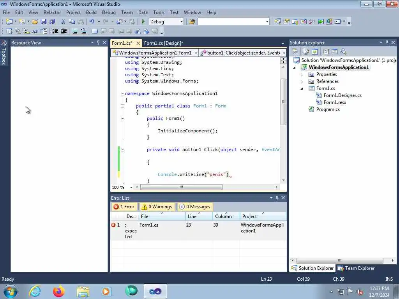Sort Error List by the Project column header
The image size is (399, 299).
point(263,216)
